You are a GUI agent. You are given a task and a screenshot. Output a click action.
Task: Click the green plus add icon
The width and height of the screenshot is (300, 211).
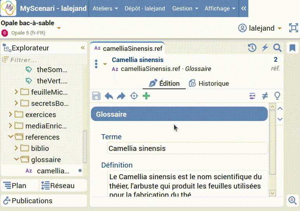(146, 96)
